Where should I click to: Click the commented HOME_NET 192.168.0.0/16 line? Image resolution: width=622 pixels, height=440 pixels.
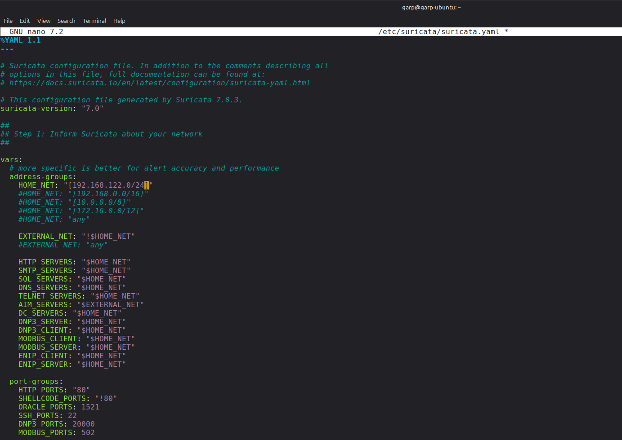point(84,194)
